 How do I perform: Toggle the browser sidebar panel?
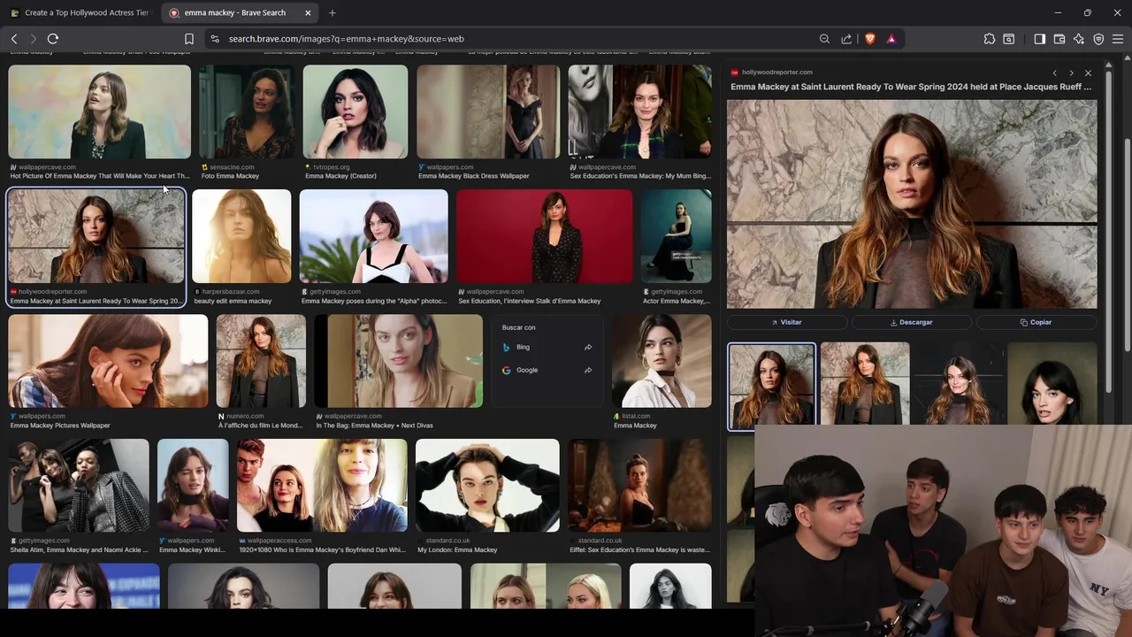pos(1040,39)
